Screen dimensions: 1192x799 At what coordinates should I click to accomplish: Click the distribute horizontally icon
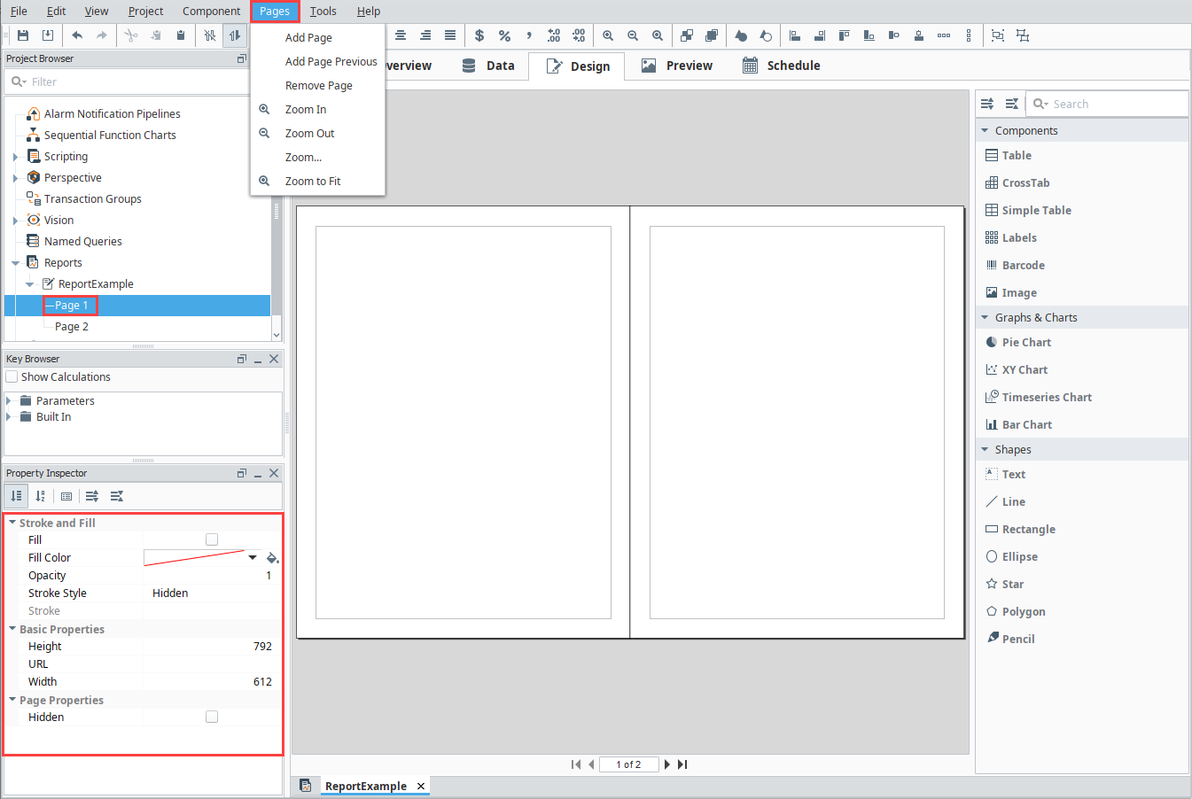pos(944,35)
